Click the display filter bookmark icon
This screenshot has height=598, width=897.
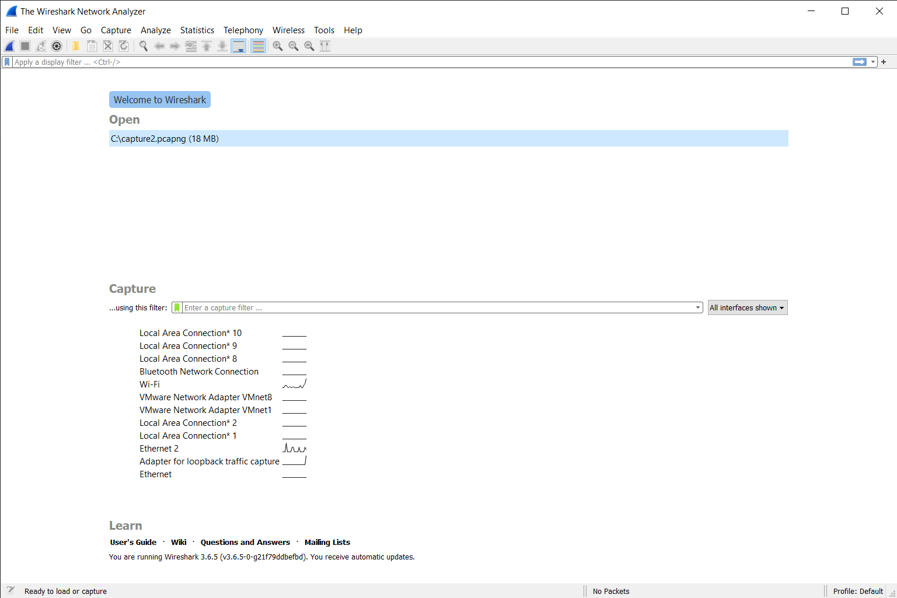pos(7,62)
